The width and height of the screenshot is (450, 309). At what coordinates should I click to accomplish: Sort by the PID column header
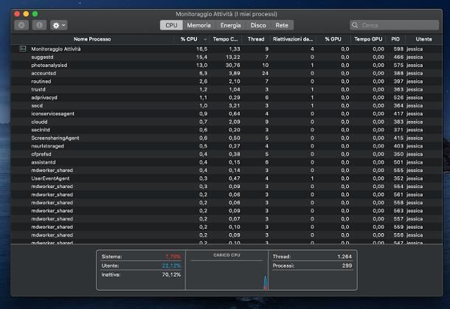[395, 38]
